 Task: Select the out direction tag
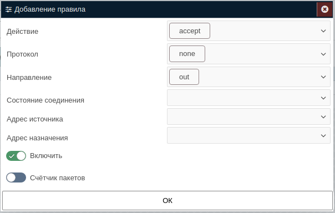(x=184, y=77)
